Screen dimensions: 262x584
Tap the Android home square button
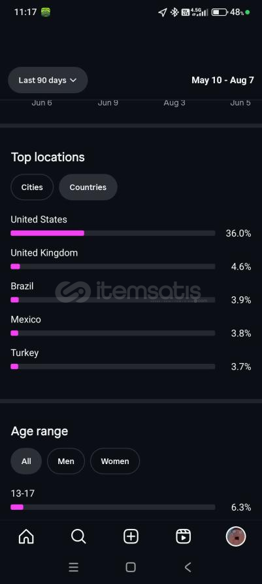pos(131,567)
